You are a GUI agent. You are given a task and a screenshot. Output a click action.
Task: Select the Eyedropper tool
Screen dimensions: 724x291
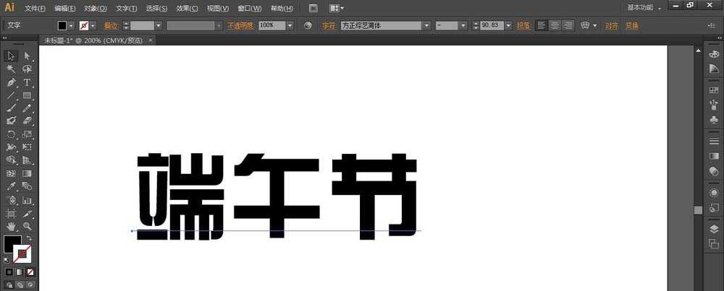click(x=11, y=187)
